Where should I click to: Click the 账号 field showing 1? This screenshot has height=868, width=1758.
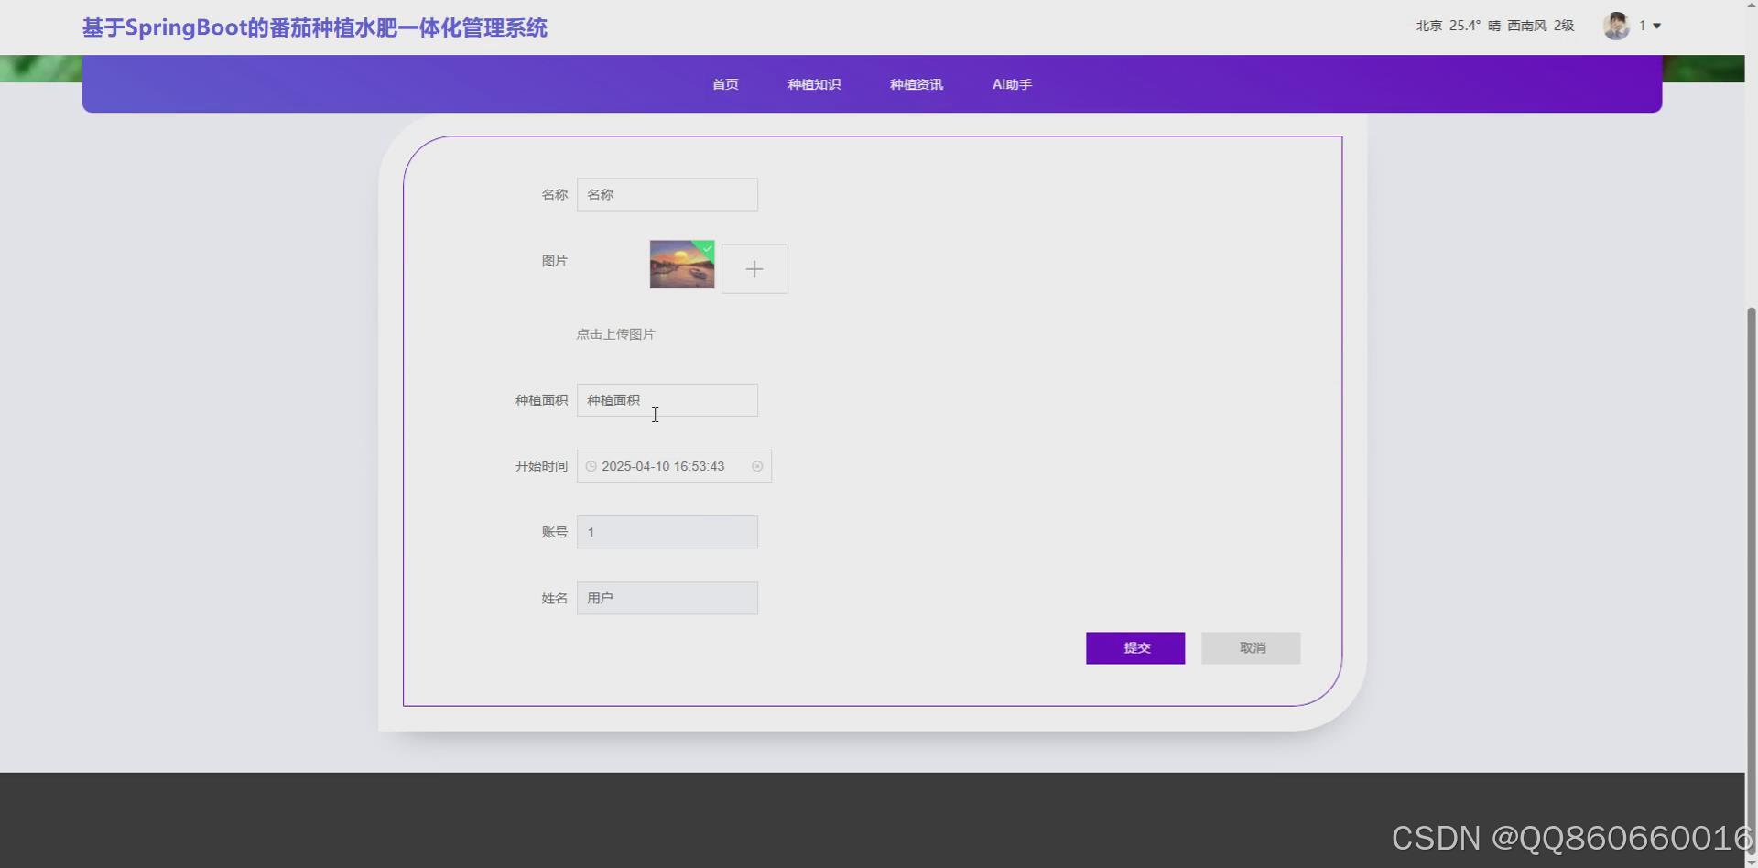pos(667,532)
